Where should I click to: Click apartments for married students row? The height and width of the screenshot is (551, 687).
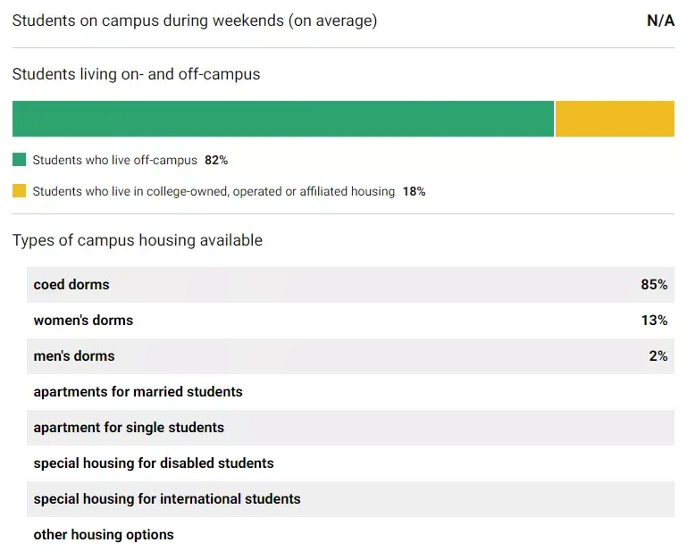pyautogui.click(x=138, y=392)
